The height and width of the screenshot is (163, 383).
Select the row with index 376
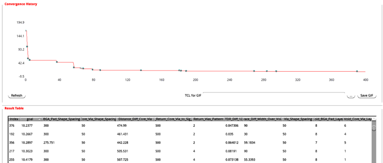click(x=14, y=125)
